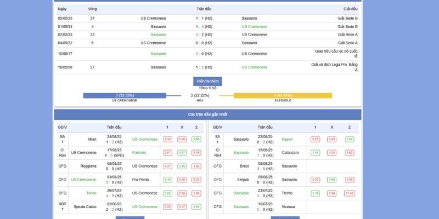The height and width of the screenshot is (219, 439).
Task: Click the 5.22 odds box, Sassuolo–Napoli
Action: click(x=315, y=139)
